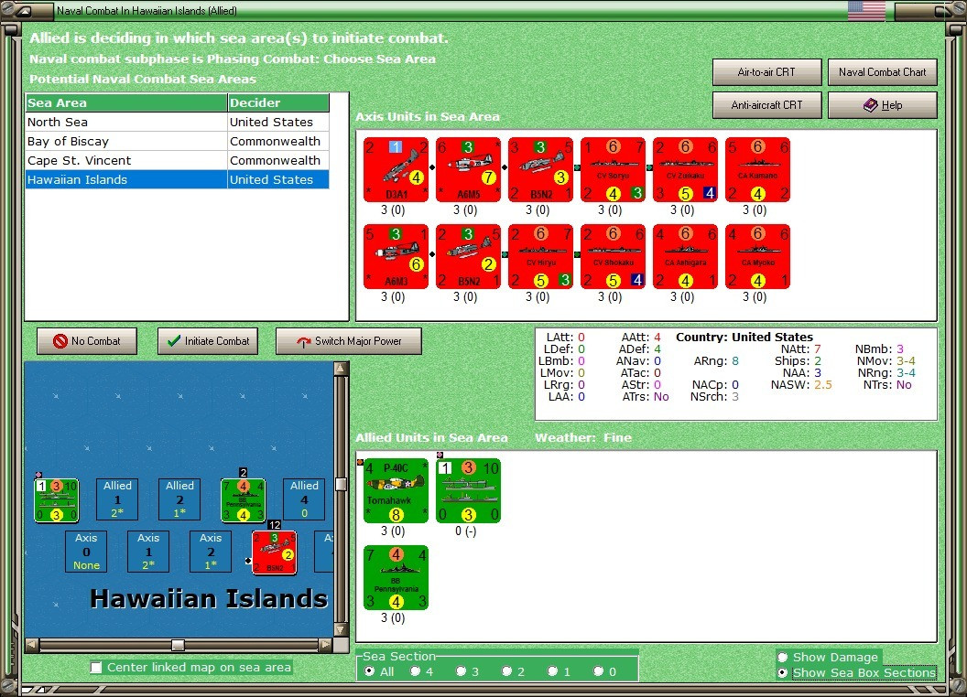Select the D3A1 dive bomber unit
967x697 pixels.
[396, 169]
